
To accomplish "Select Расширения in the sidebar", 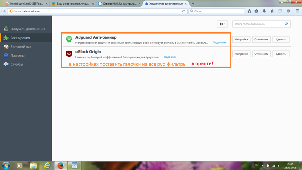I will (26, 38).
